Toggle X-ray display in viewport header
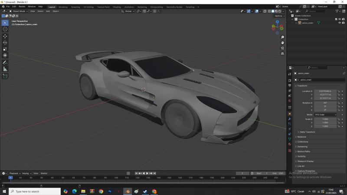 pos(265,11)
